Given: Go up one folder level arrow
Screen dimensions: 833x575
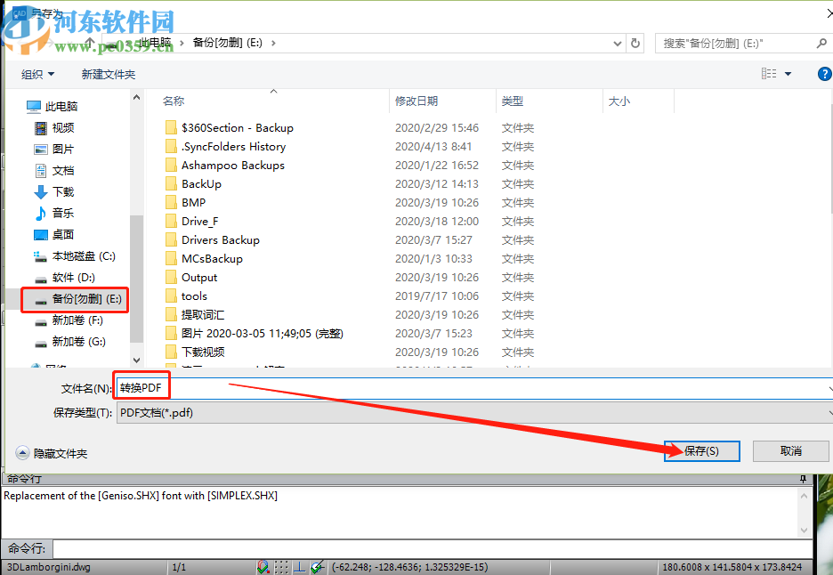Looking at the screenshot, I should click(89, 43).
